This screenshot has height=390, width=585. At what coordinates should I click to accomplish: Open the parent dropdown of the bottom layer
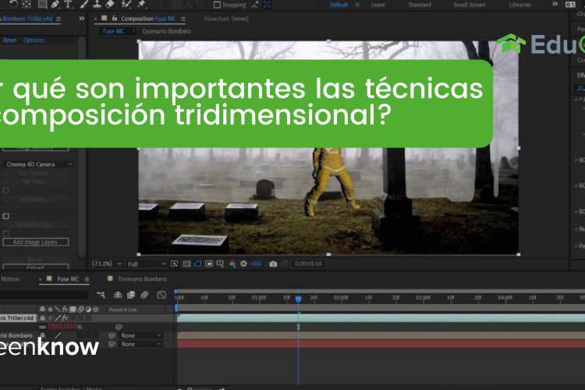pos(140,344)
